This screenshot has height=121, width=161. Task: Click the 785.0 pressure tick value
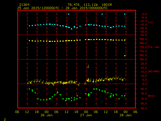pos(143,39)
